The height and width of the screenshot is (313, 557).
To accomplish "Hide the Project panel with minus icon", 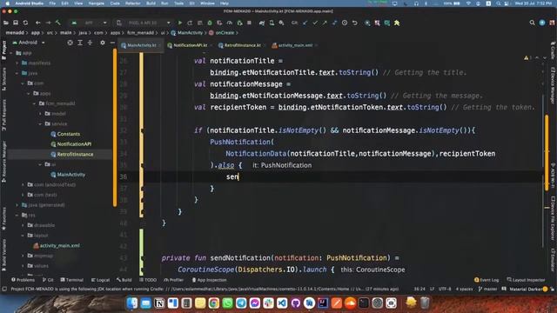I will [x=112, y=43].
